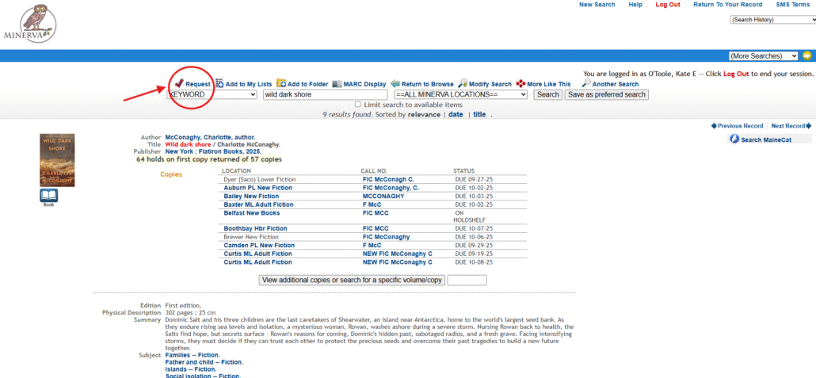
Task: Click View additional copies button
Action: pos(351,280)
